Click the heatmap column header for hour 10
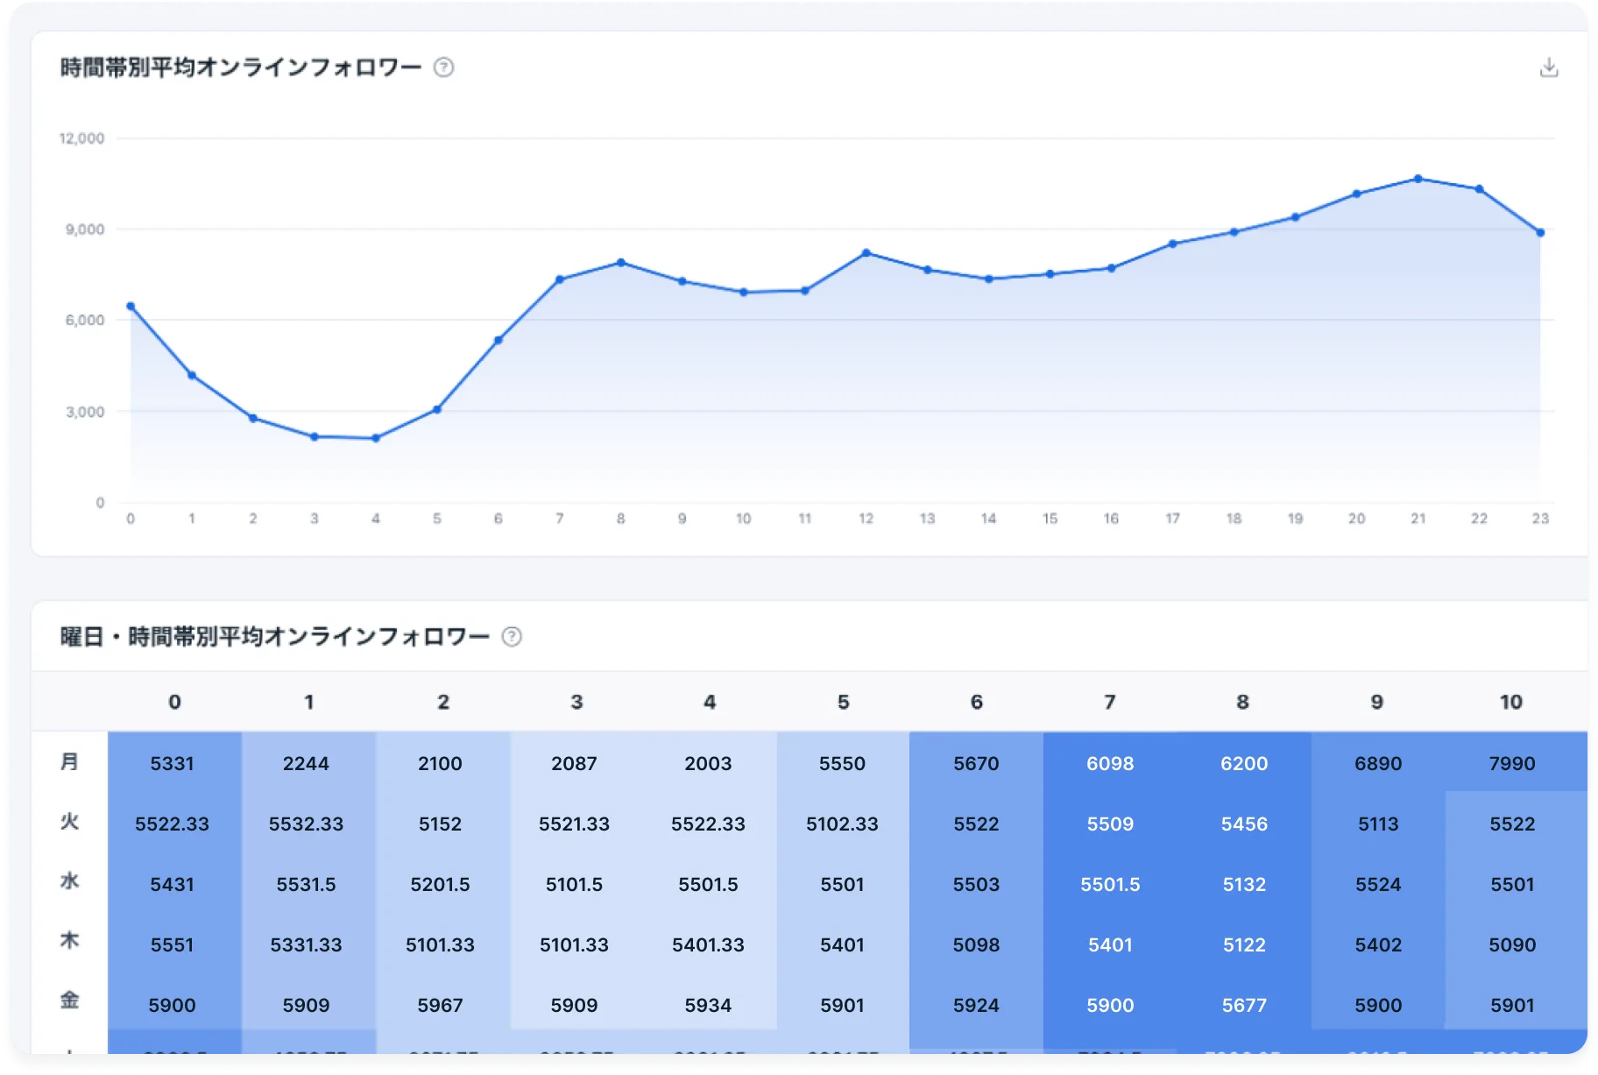Screen dimensions: 1598x1075 pyautogui.click(x=1510, y=702)
